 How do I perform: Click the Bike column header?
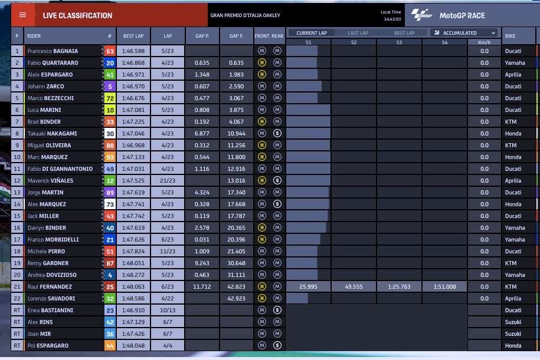[510, 36]
